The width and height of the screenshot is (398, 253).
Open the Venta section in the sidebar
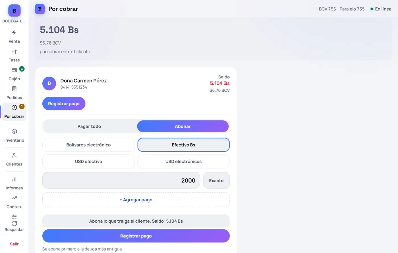coord(14,37)
